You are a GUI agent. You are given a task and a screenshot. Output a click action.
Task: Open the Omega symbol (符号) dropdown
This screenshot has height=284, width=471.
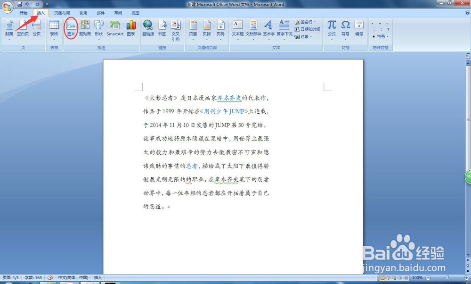pos(345,30)
